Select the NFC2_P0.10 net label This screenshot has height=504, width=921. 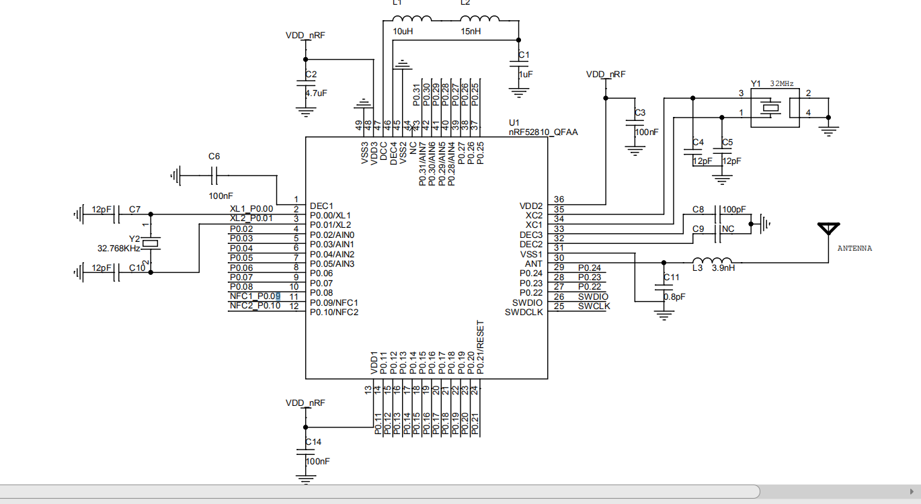click(255, 306)
